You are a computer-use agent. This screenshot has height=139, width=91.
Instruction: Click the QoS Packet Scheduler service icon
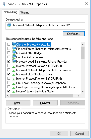coord(14,57)
